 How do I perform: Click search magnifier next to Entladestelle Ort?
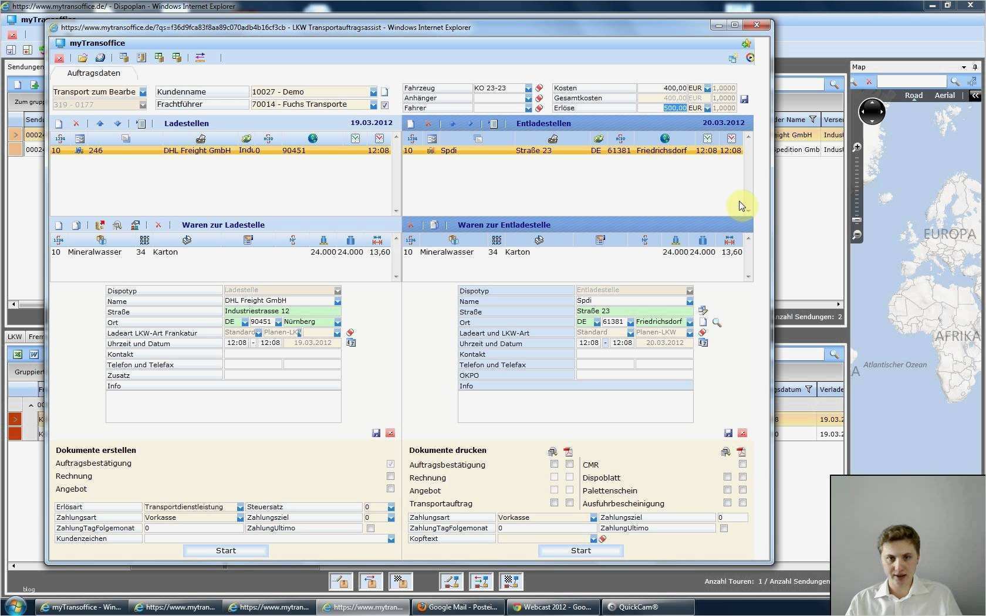pos(717,323)
